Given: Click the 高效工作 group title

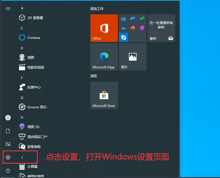Looking at the screenshot, I should click(97, 9).
